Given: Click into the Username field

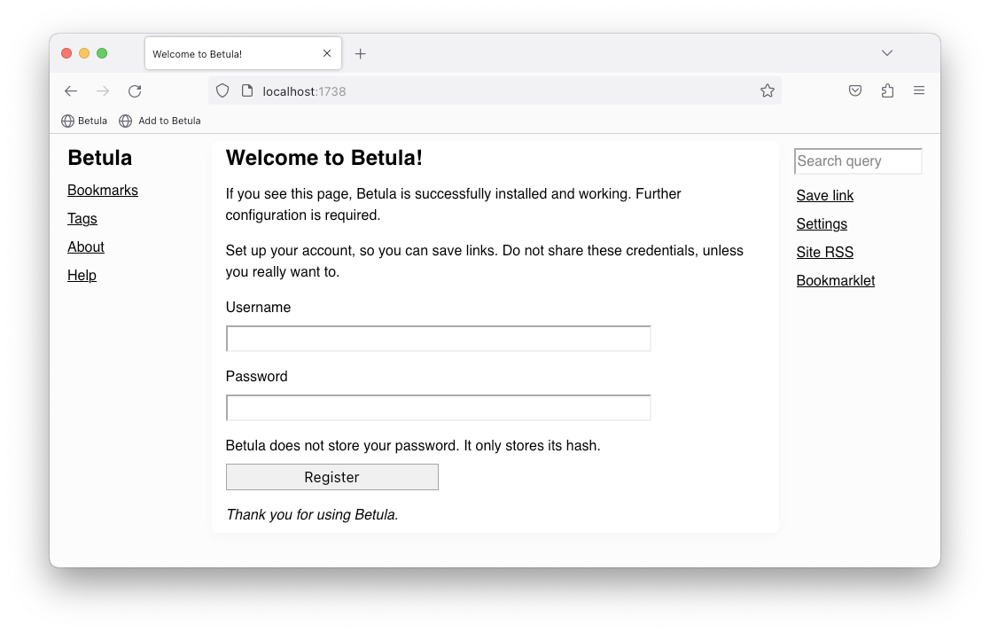Looking at the screenshot, I should [x=438, y=339].
